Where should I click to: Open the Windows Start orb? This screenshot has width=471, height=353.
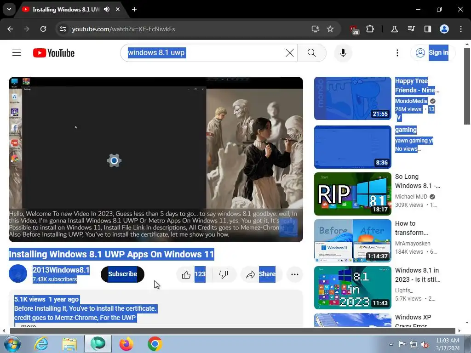pos(12,344)
